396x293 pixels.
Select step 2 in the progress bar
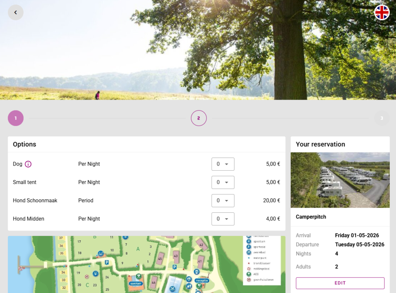(x=199, y=118)
